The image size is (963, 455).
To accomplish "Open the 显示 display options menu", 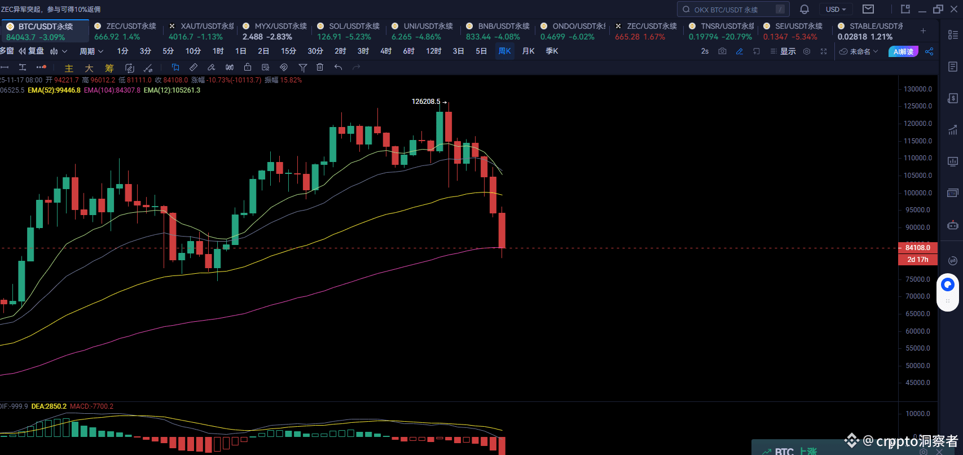I will tap(783, 51).
